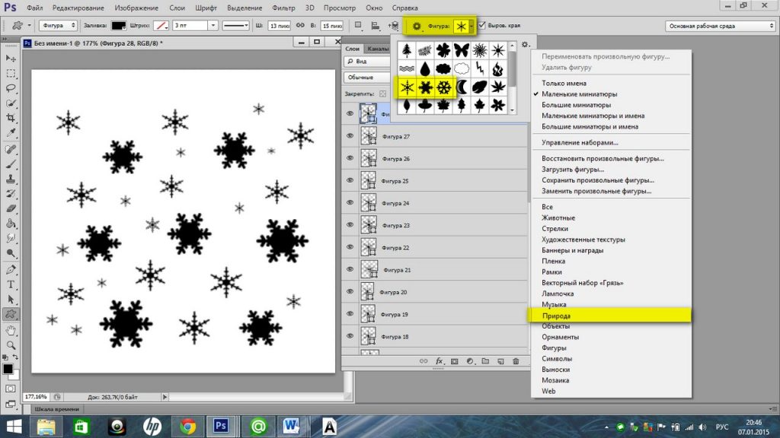Image resolution: width=780 pixels, height=438 pixels.
Task: Toggle Выров. края checkbox
Action: point(481,25)
